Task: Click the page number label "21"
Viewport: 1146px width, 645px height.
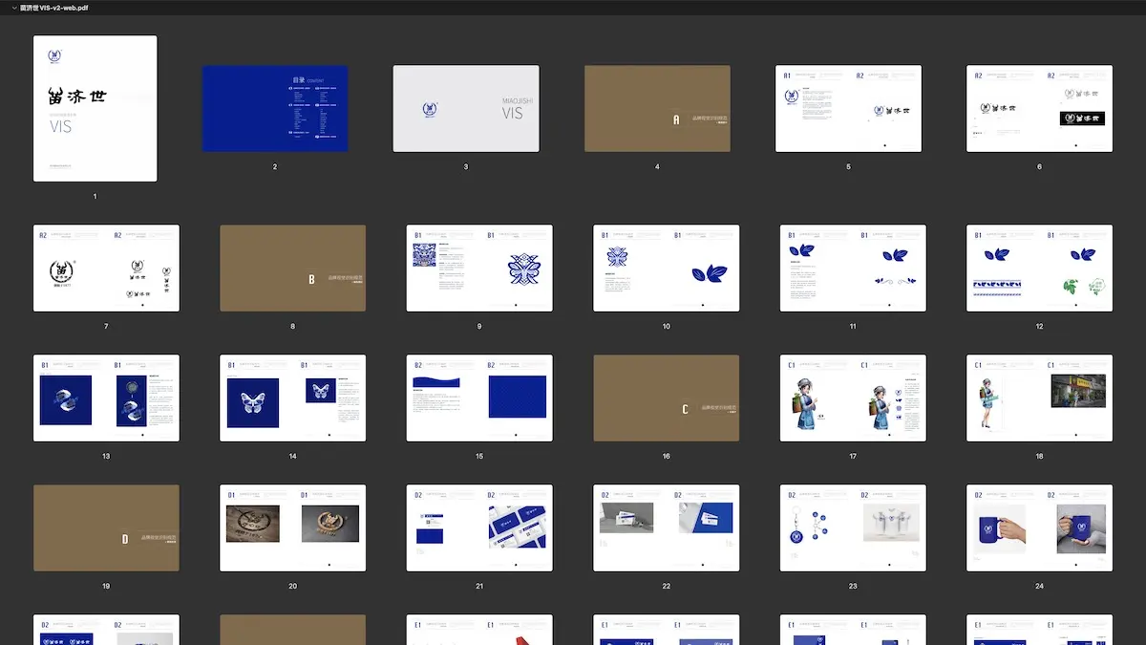Action: coord(479,586)
